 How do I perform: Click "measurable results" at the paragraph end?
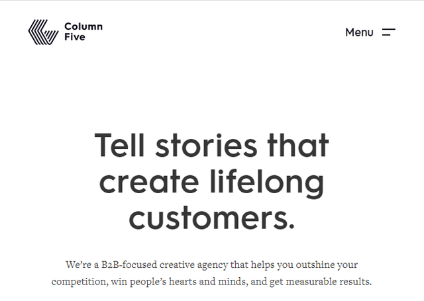pyautogui.click(x=329, y=282)
